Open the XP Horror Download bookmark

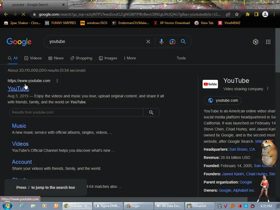(x=172, y=23)
